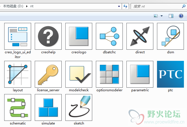Click the search magnifier icon
Screen dimensions: 187x127
(x=184, y=6)
